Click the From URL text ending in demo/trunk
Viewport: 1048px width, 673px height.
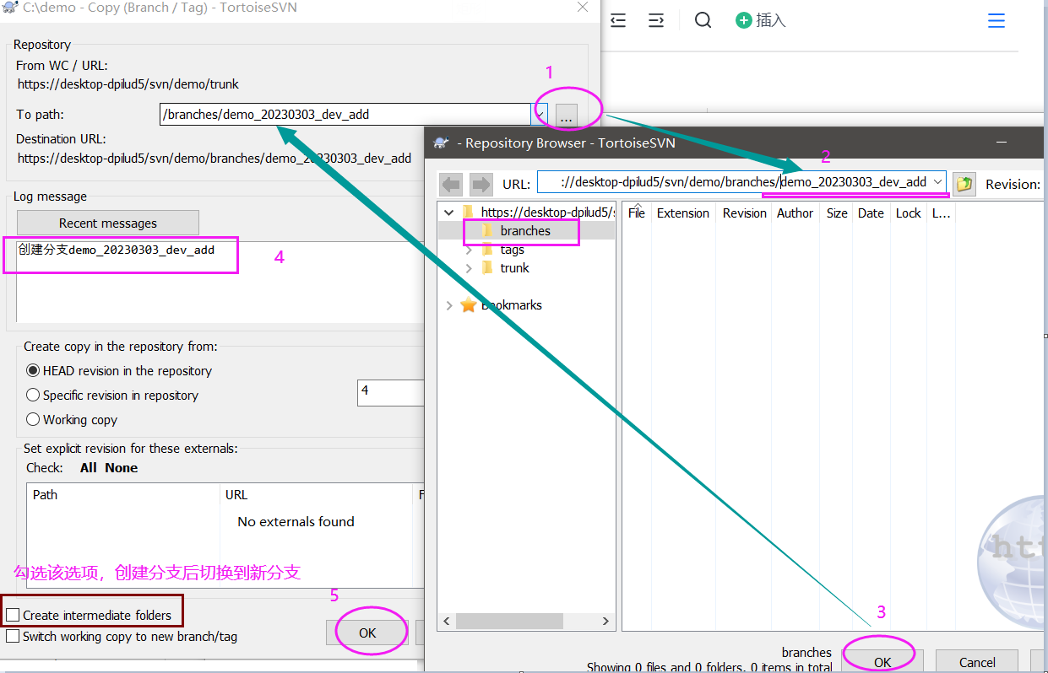click(x=128, y=84)
